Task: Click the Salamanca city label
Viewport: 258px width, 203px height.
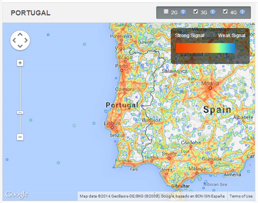Action: [x=174, y=71]
